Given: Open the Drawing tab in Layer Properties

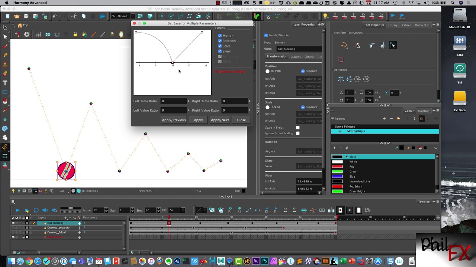Looking at the screenshot, I should [x=296, y=57].
